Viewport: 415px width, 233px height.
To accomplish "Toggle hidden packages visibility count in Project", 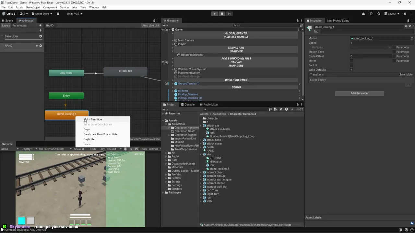I will tap(300, 109).
